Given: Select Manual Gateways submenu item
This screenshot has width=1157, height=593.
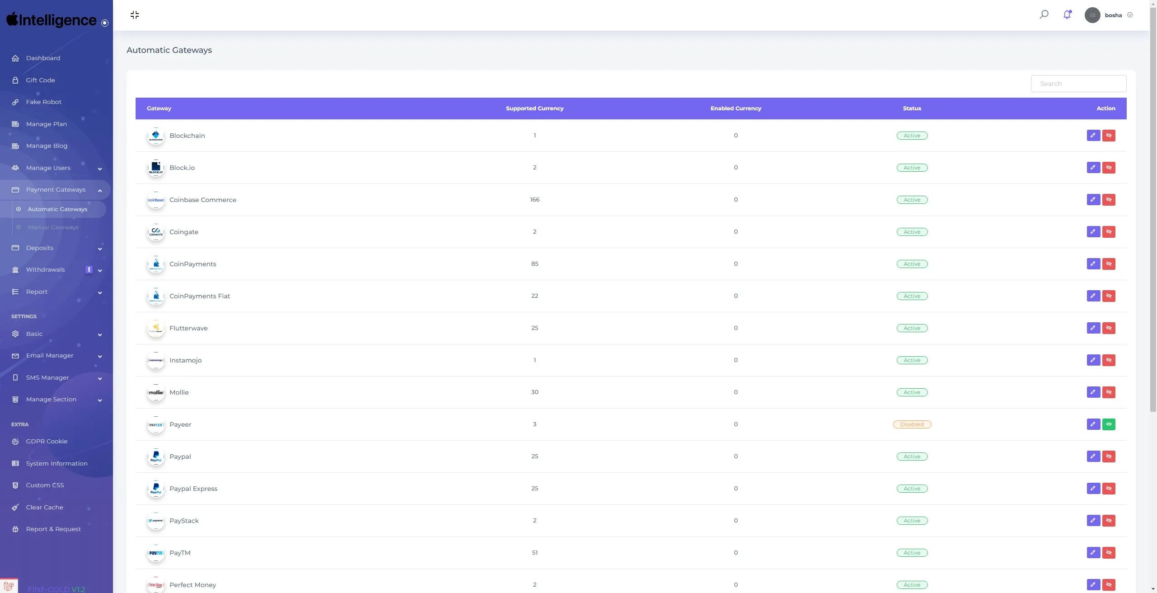Looking at the screenshot, I should (x=53, y=227).
